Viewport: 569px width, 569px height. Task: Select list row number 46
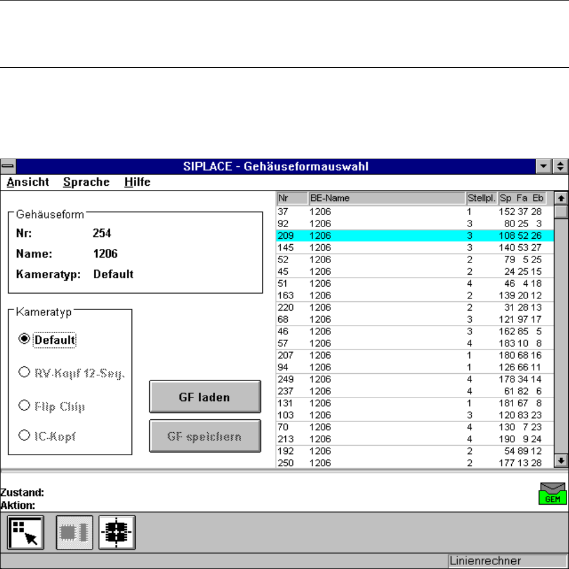click(x=415, y=331)
